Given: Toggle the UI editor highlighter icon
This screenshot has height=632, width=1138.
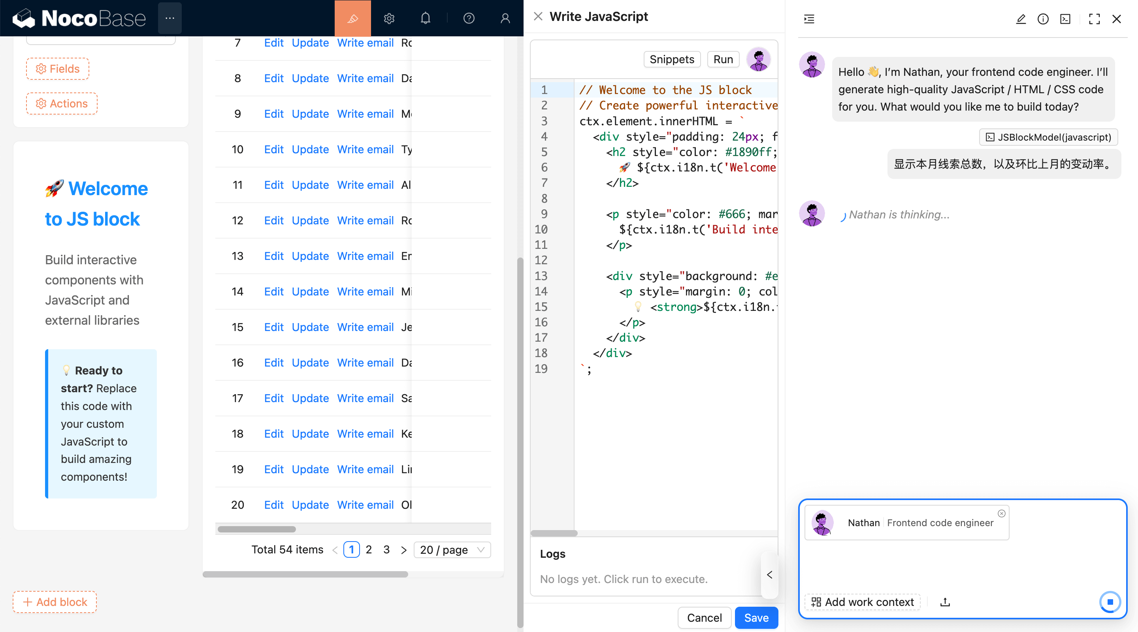Looking at the screenshot, I should coord(352,18).
